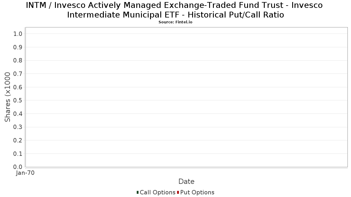Image resolution: width=351 pixels, height=197 pixels.
Task: Toggle the Put Options legend label
Action: click(x=197, y=192)
